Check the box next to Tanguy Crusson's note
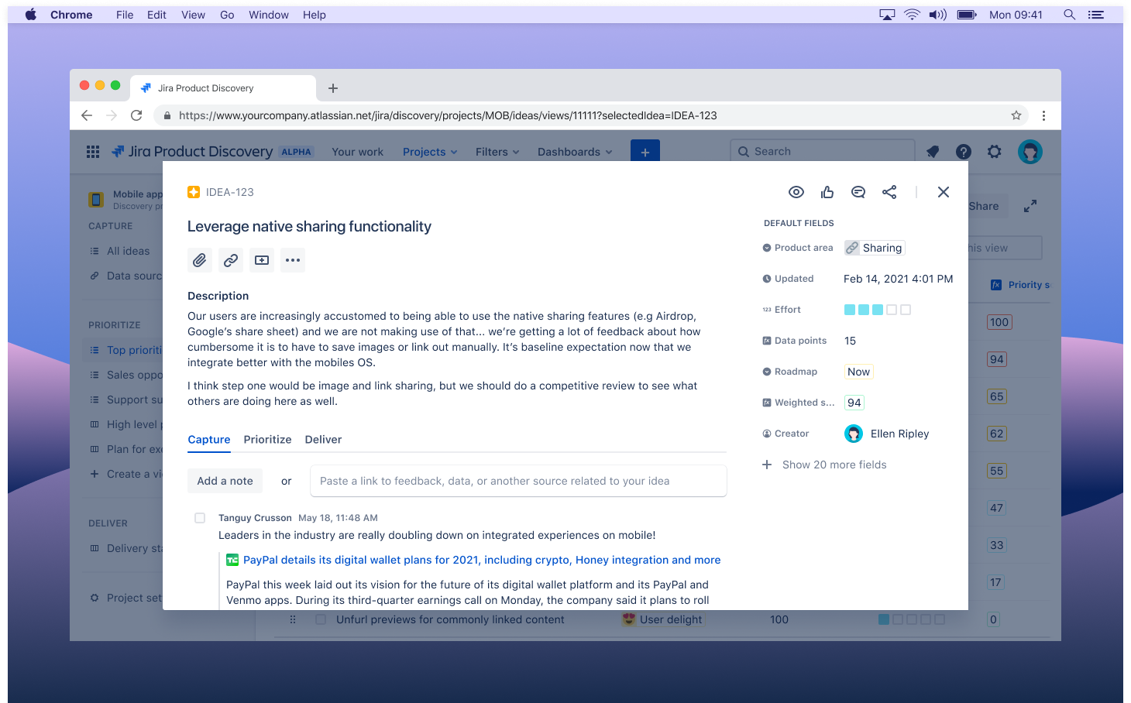The width and height of the screenshot is (1131, 703). tap(200, 518)
